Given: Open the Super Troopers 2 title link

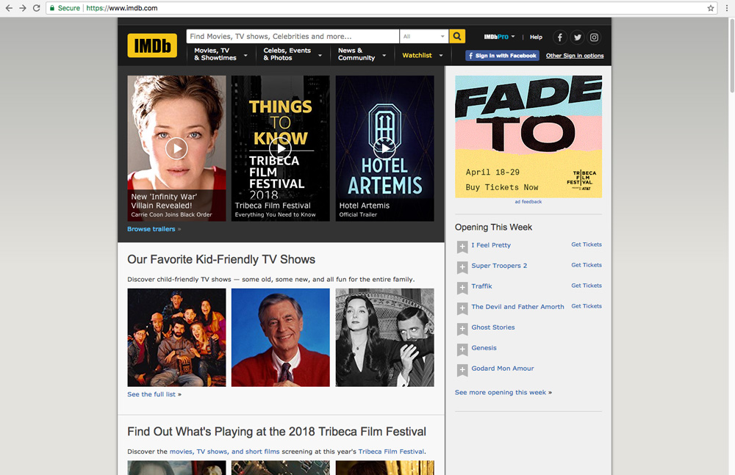Looking at the screenshot, I should (x=499, y=266).
